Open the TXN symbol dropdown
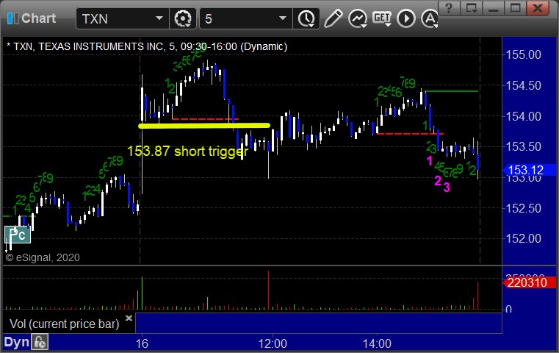Image resolution: width=559 pixels, height=353 pixels. (159, 18)
